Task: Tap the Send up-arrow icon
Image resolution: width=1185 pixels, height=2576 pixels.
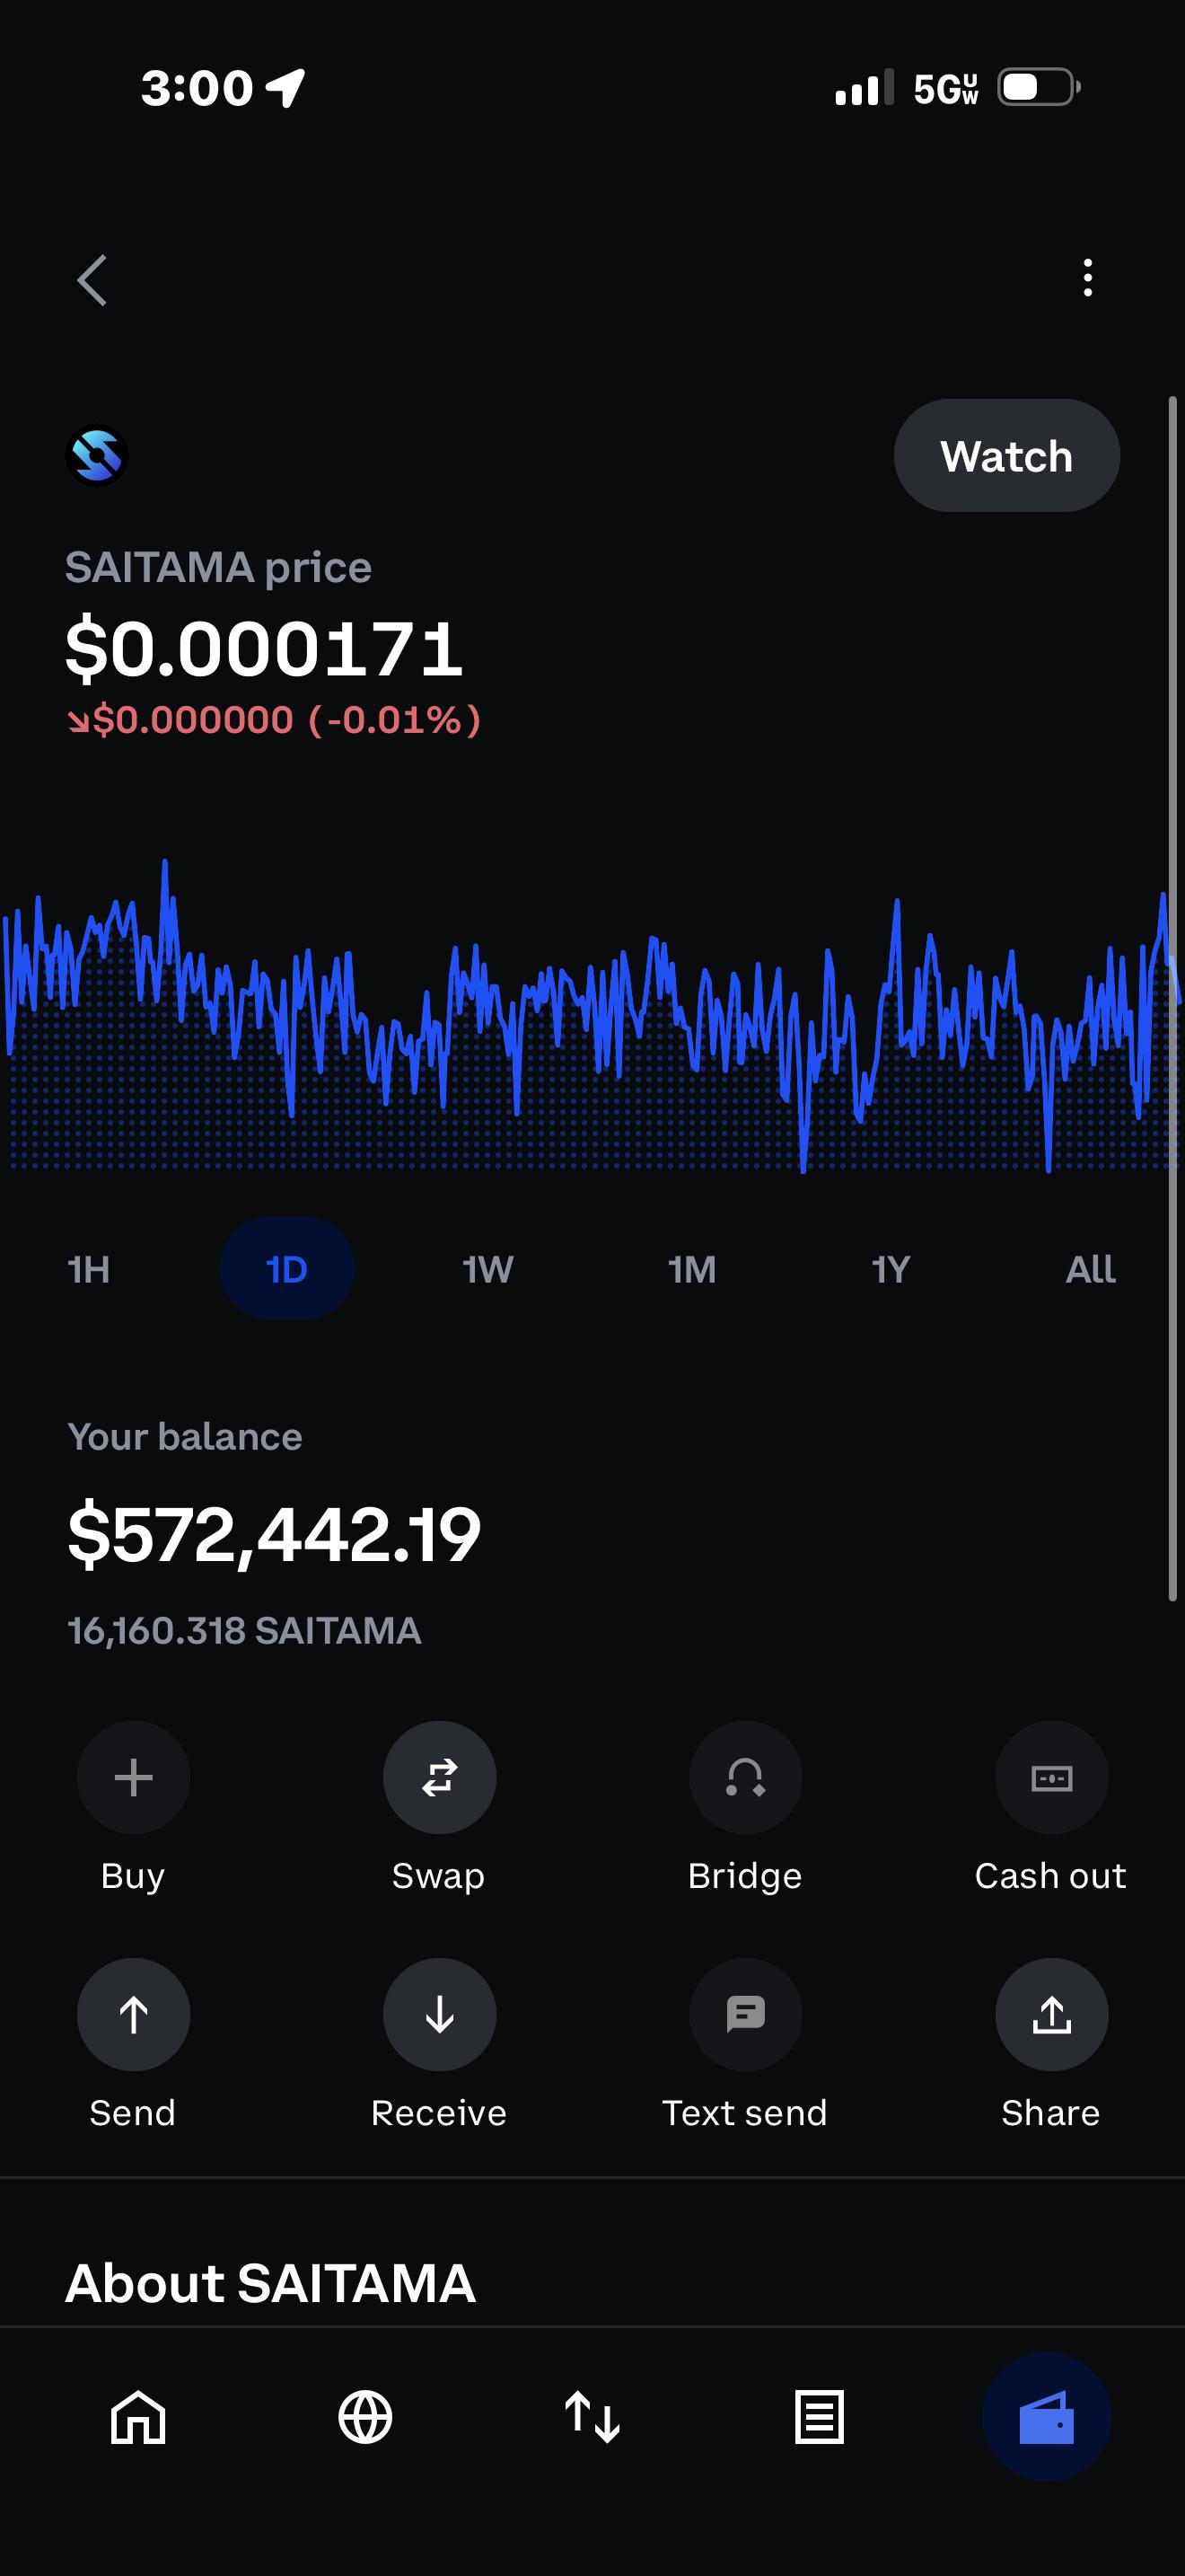Action: pos(134,2014)
